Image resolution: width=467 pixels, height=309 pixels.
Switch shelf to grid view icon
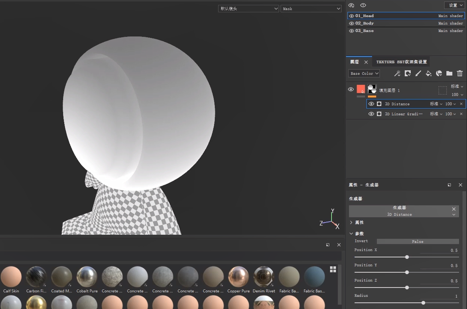[x=333, y=269]
